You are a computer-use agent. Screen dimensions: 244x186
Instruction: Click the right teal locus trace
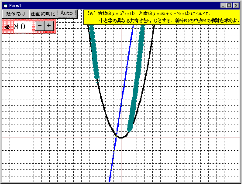(x=137, y=78)
